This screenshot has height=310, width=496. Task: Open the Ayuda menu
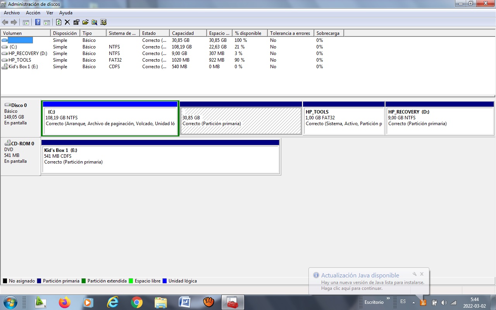pos(66,13)
